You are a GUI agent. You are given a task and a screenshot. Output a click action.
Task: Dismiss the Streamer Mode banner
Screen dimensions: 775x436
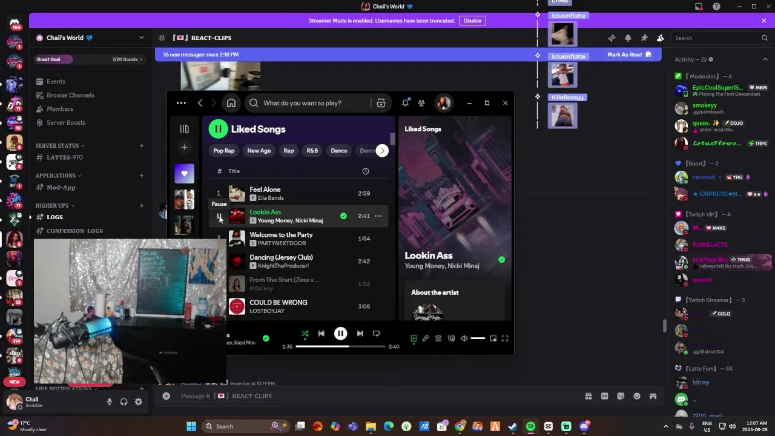764,21
